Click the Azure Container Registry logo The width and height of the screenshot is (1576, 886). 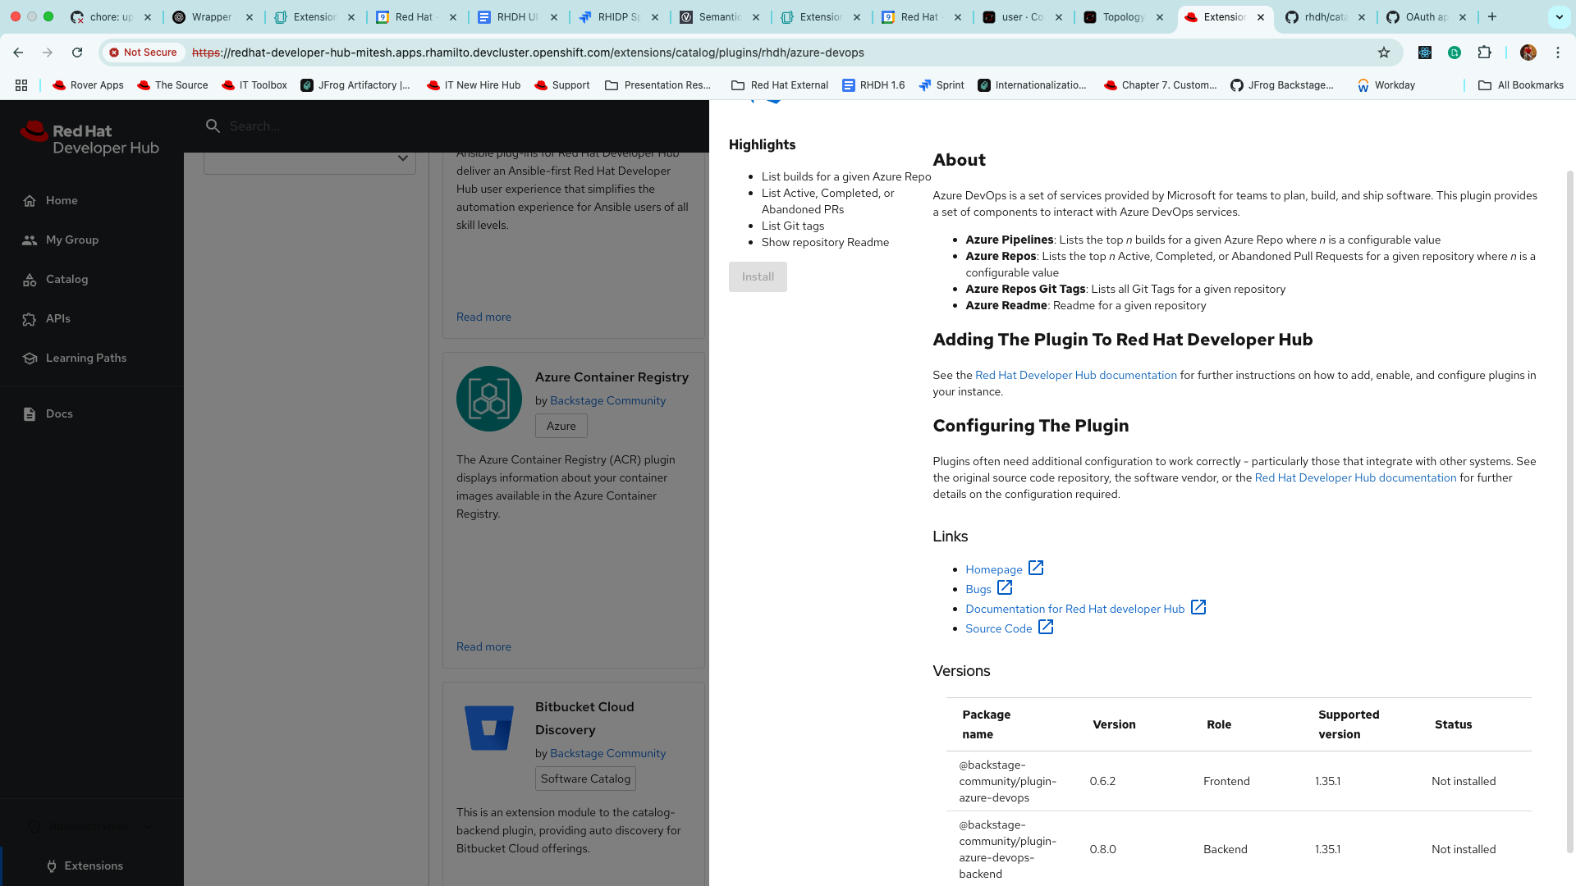[489, 399]
